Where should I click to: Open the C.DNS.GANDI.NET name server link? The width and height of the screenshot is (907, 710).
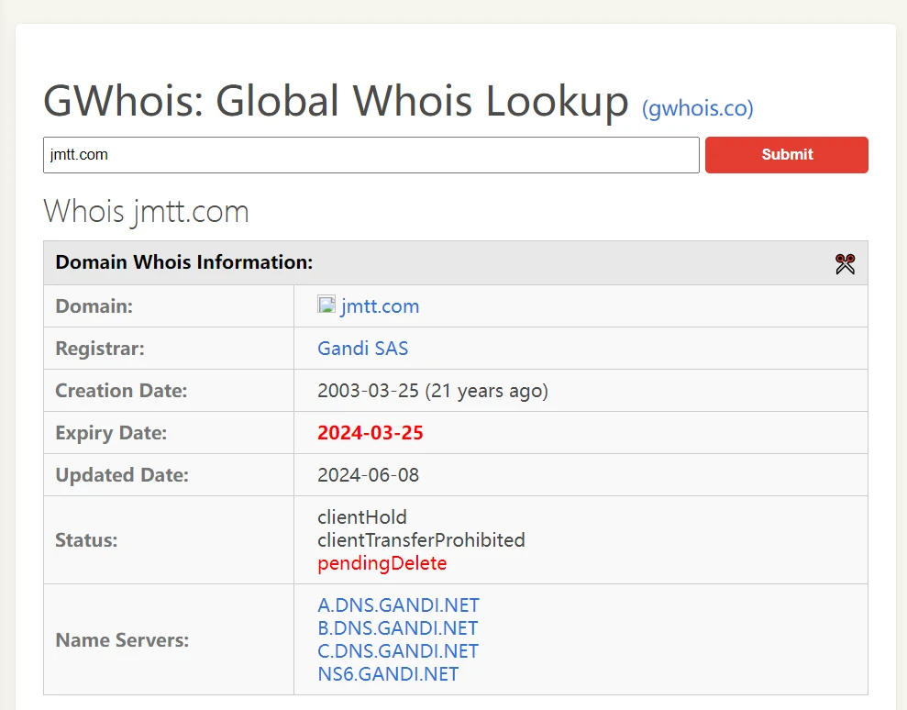tap(397, 651)
